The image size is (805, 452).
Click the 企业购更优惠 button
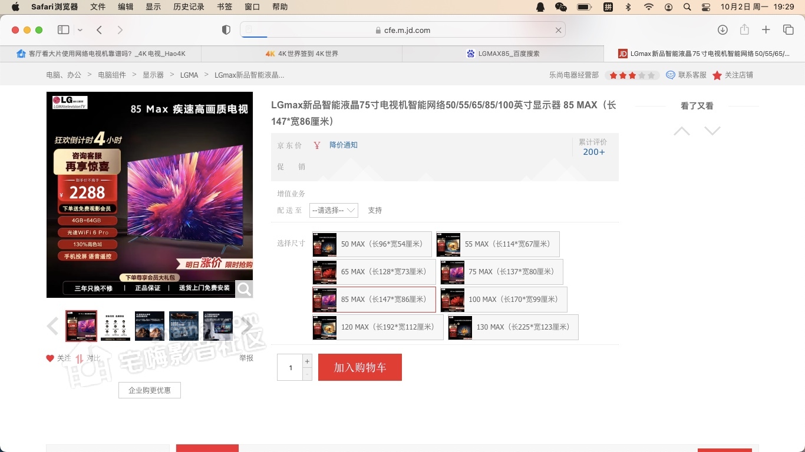pyautogui.click(x=150, y=390)
